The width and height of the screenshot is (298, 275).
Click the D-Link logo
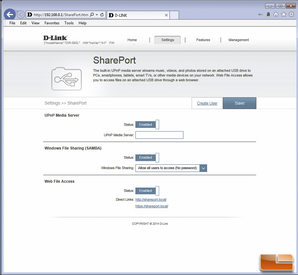coord(55,38)
